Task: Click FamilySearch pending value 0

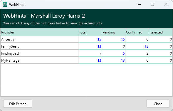Action: tap(124, 46)
